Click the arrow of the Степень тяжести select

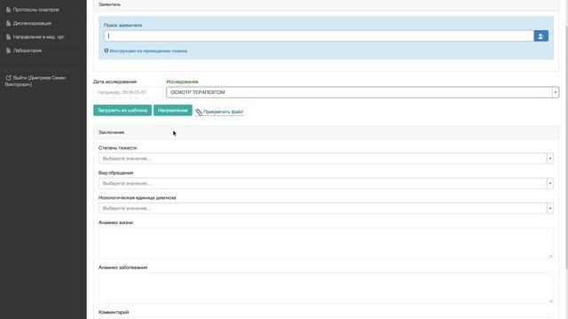tap(550, 159)
